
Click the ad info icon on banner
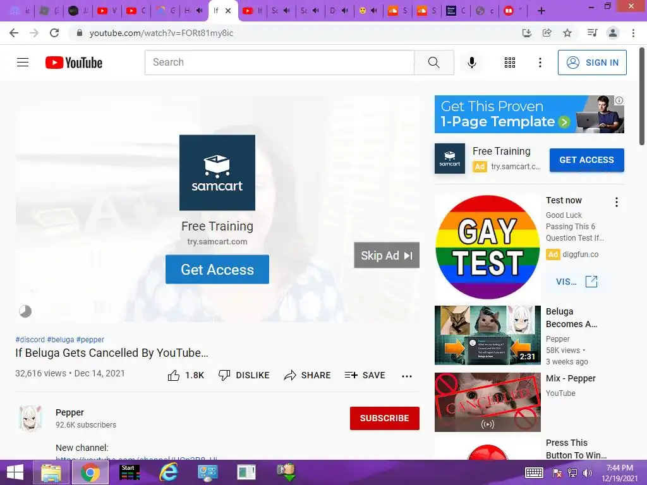tap(619, 100)
